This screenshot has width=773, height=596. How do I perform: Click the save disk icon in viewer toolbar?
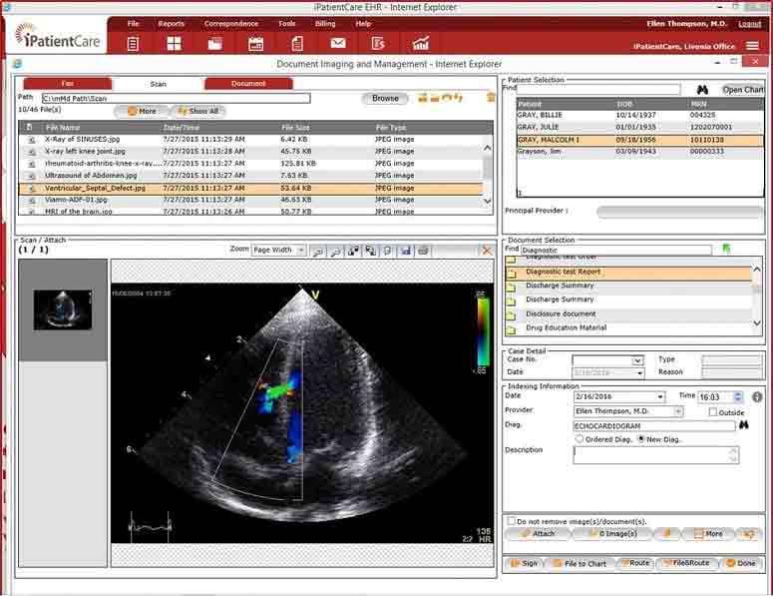pyautogui.click(x=405, y=252)
